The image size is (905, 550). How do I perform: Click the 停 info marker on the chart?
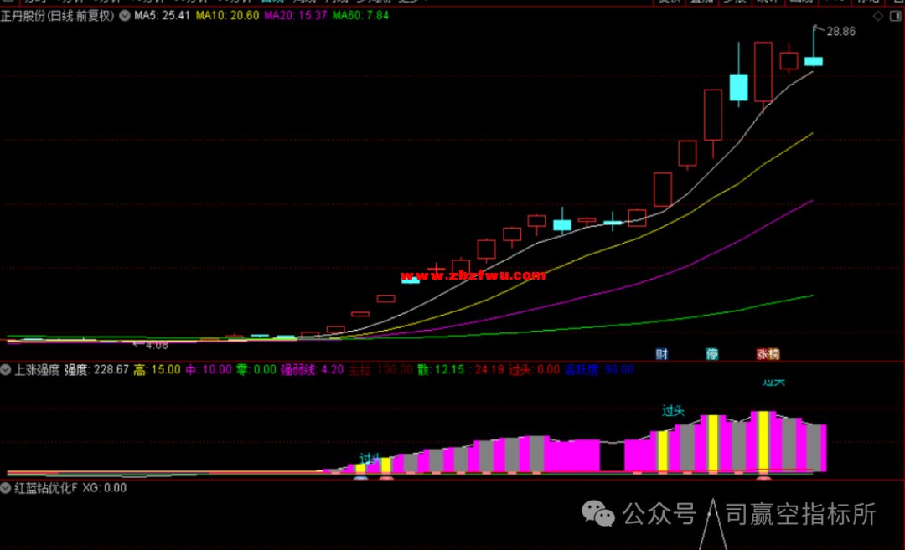coord(712,354)
